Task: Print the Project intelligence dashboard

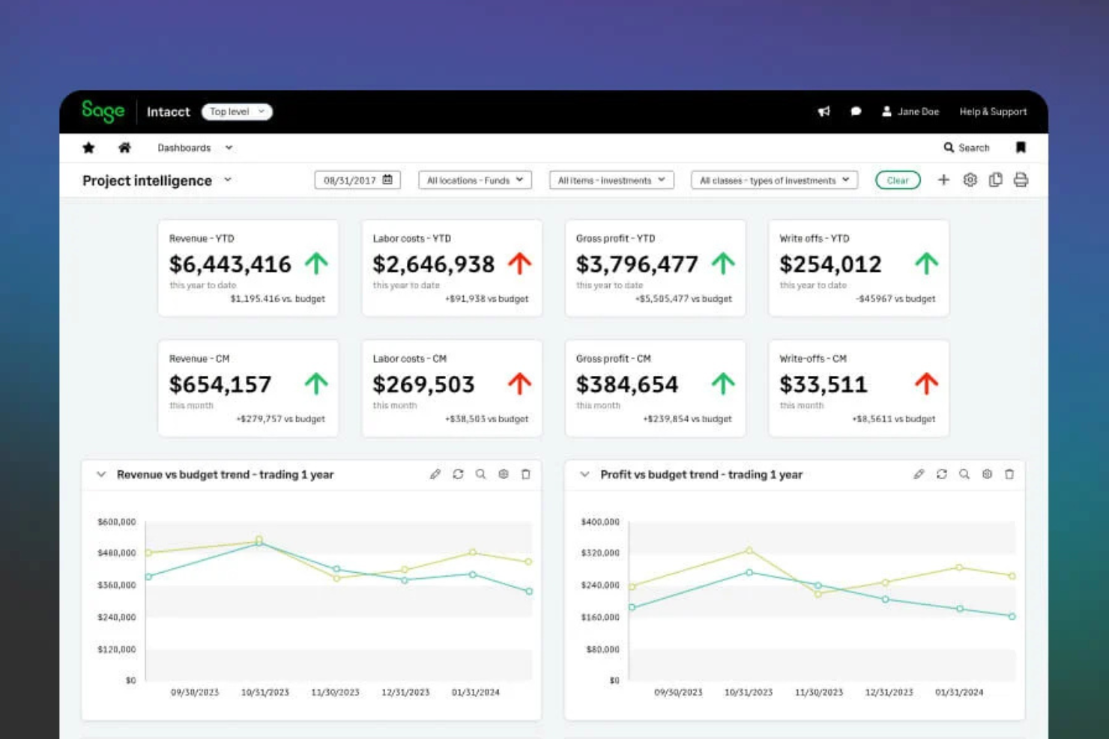Action: tap(1021, 180)
